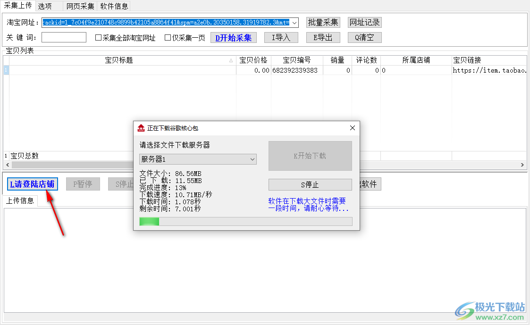The width and height of the screenshot is (530, 325).
Task: Open the 网页采集 tab
Action: (80, 6)
